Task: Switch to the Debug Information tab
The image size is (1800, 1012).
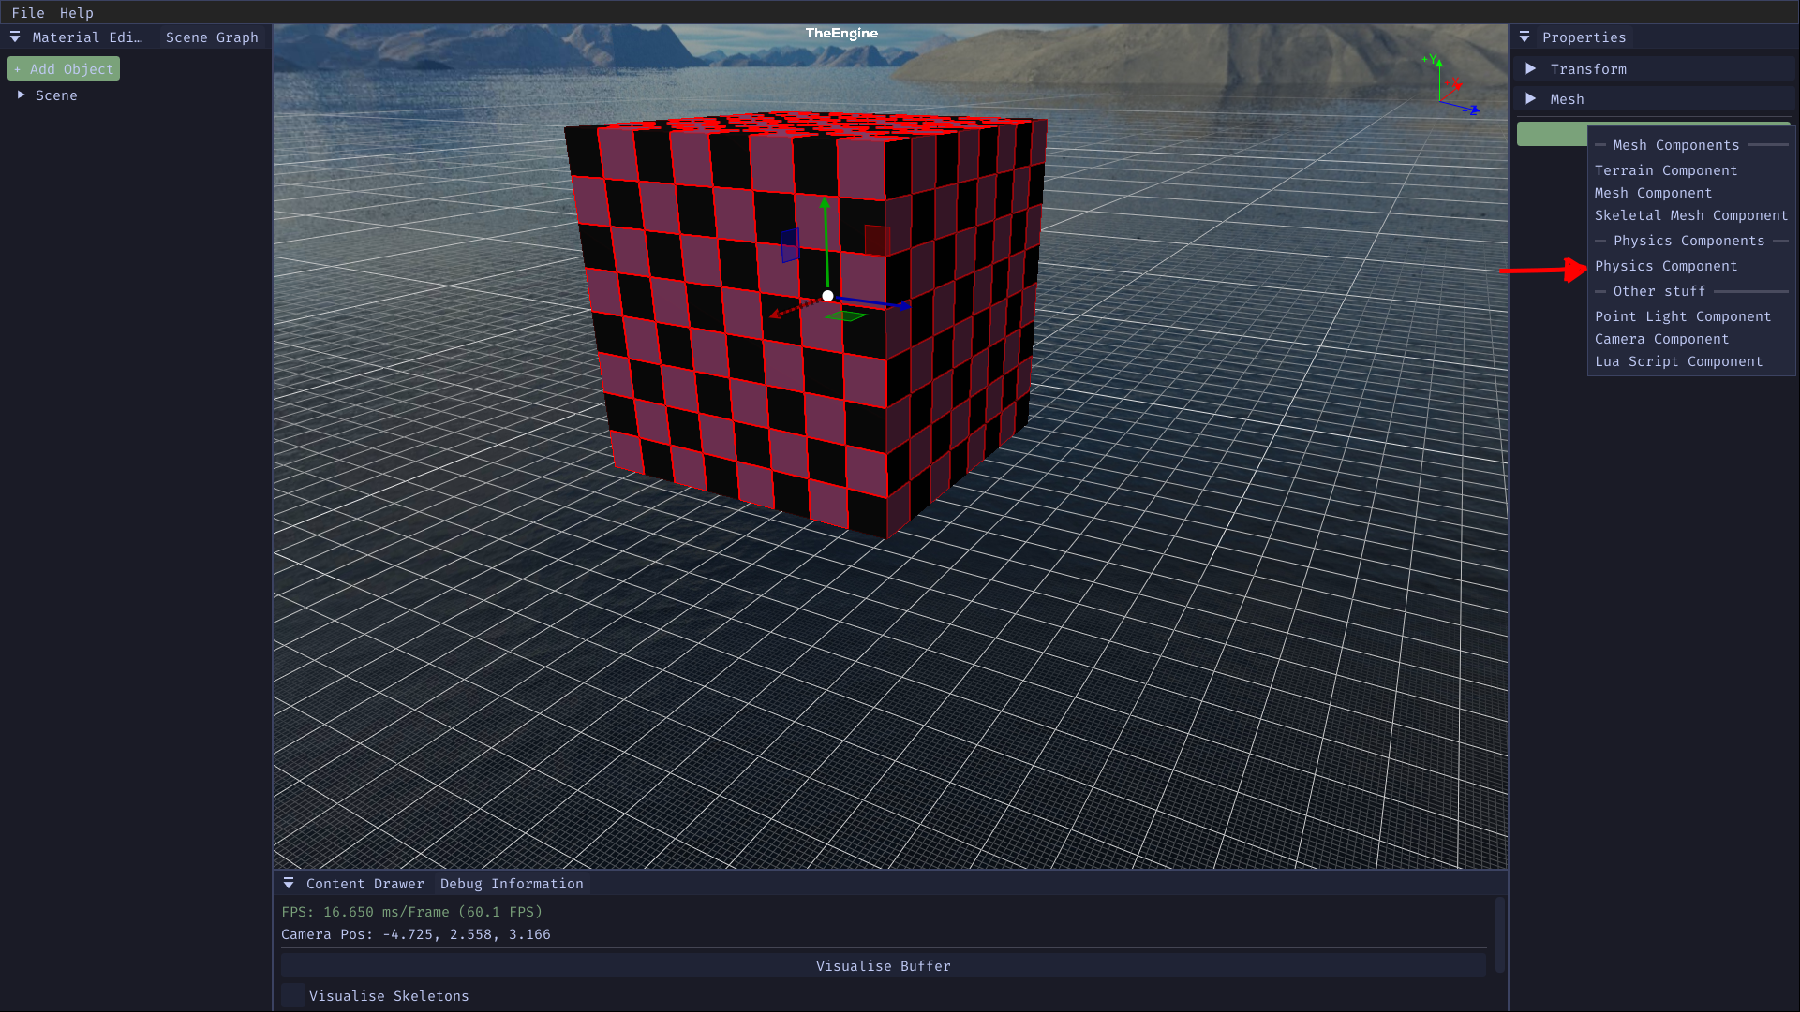Action: click(512, 884)
